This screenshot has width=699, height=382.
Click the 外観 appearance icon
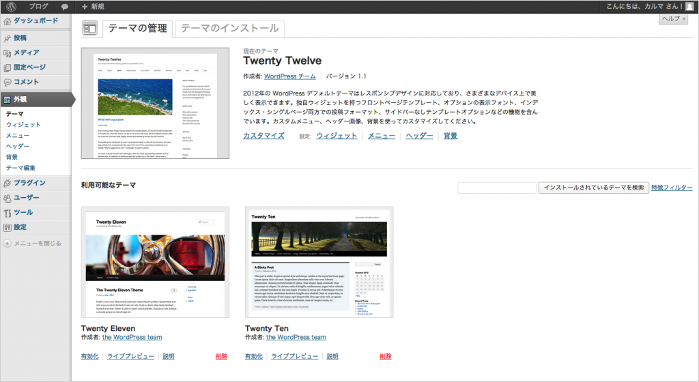pos(7,100)
